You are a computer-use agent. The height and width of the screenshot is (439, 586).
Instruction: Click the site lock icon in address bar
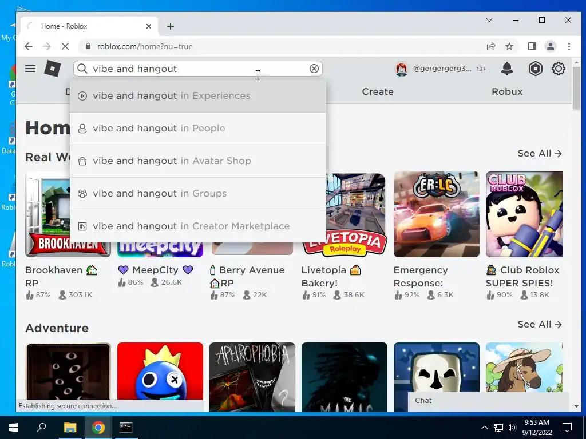[x=88, y=46]
